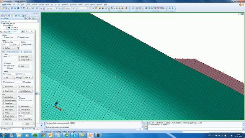The height and width of the screenshot is (138, 245).
Task: Switch to the Advanced tab
Action: click(x=16, y=52)
